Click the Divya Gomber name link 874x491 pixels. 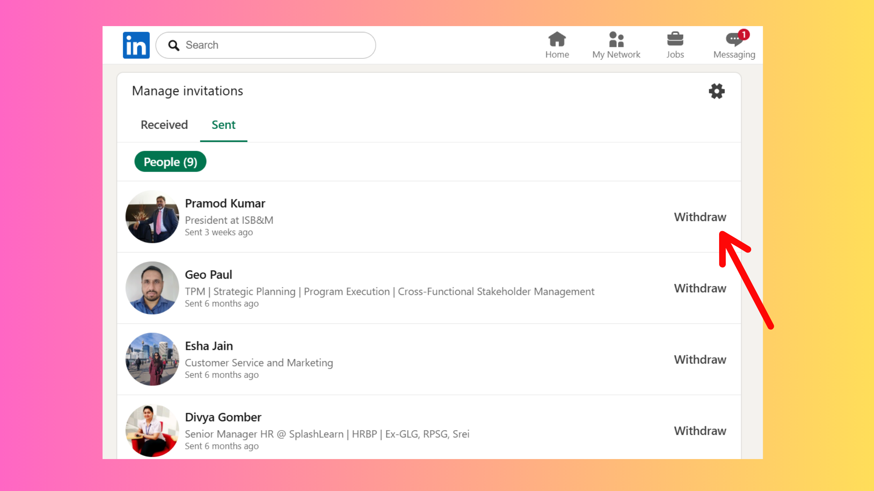[223, 417]
